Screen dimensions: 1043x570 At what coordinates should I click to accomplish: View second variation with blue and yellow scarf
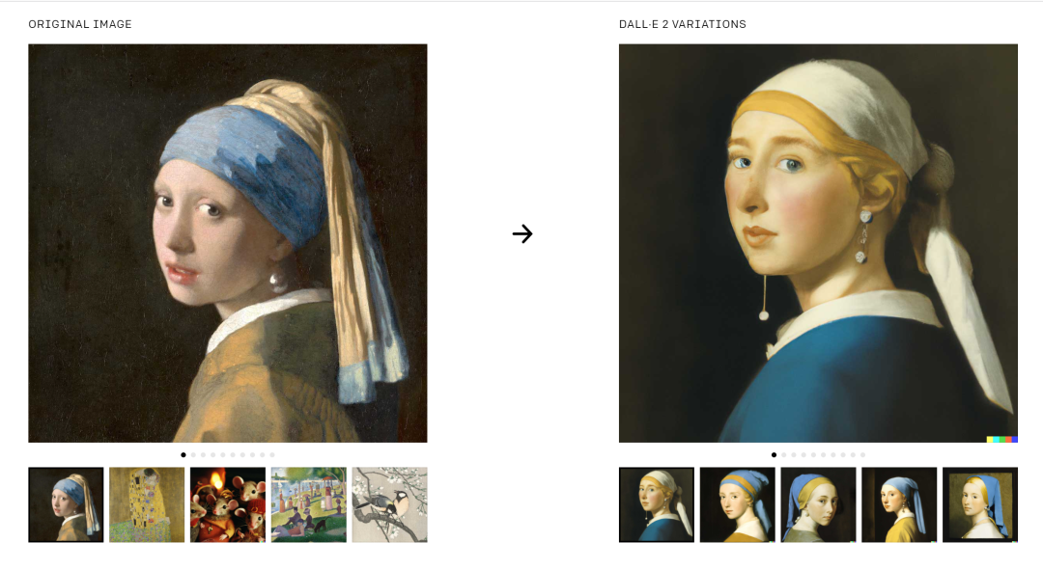point(738,504)
